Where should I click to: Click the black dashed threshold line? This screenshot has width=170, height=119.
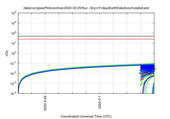[80, 36]
